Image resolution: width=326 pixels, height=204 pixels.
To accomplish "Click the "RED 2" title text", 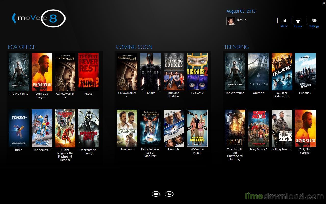I will coord(88,94).
